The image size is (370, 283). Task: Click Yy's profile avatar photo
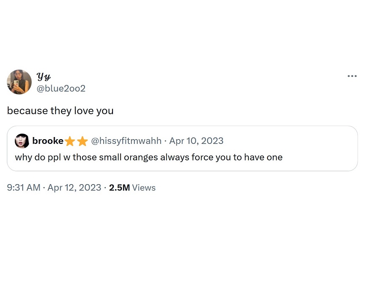(20, 82)
